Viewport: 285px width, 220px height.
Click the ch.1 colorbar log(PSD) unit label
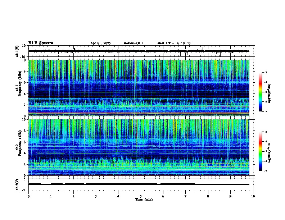270,94
